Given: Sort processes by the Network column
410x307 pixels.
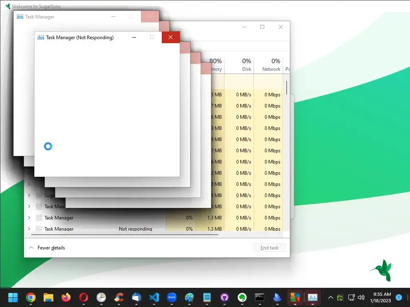Looking at the screenshot, I should tap(268, 64).
